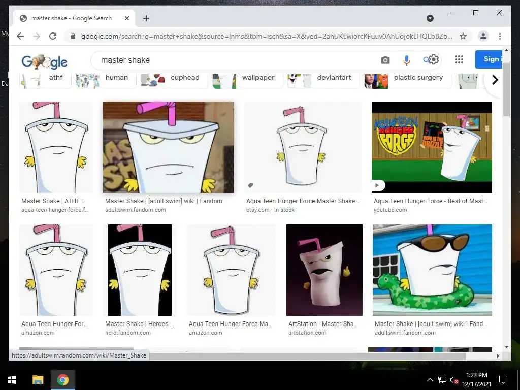Viewport: 520px width, 390px height.
Task: Open the notification center icon
Action: 503,380
